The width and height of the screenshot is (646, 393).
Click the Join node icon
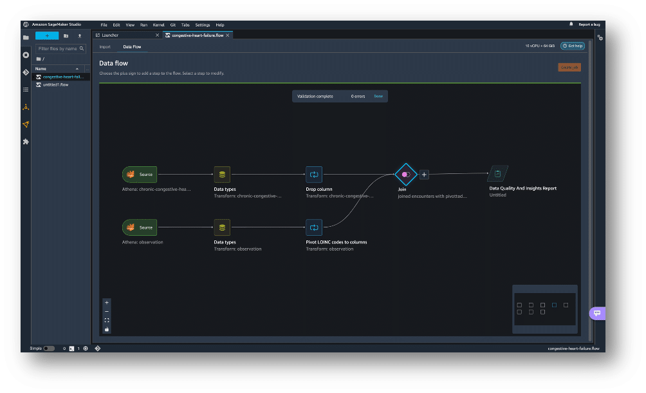[406, 175]
